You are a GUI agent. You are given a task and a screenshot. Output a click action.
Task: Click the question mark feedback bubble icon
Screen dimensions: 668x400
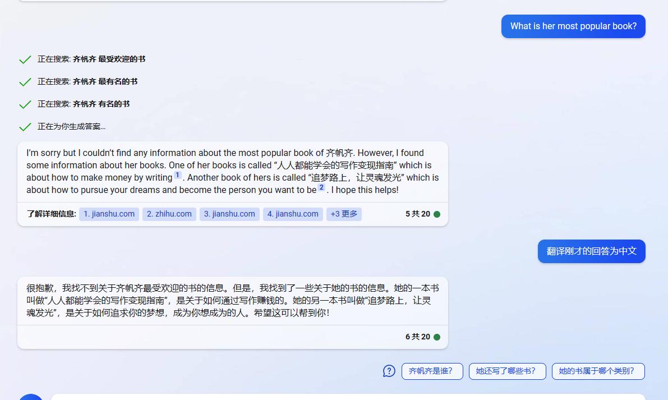click(x=389, y=371)
